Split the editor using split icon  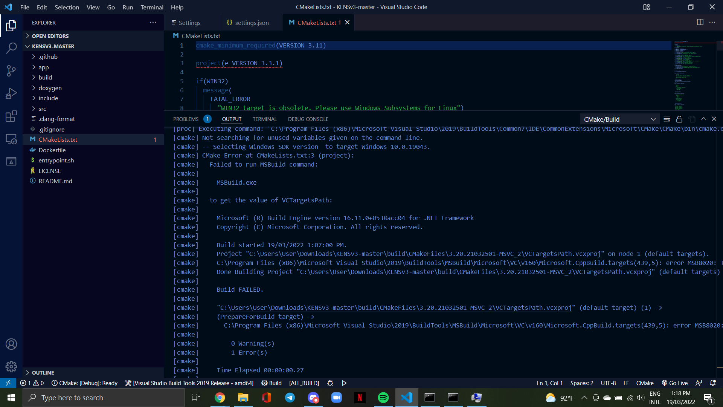coord(700,22)
